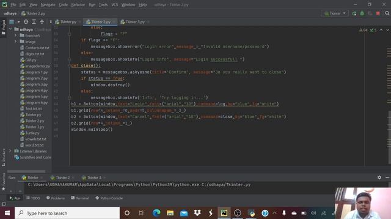Click the PyCharm icon in taskbar
391x219 pixels.
click(x=224, y=213)
